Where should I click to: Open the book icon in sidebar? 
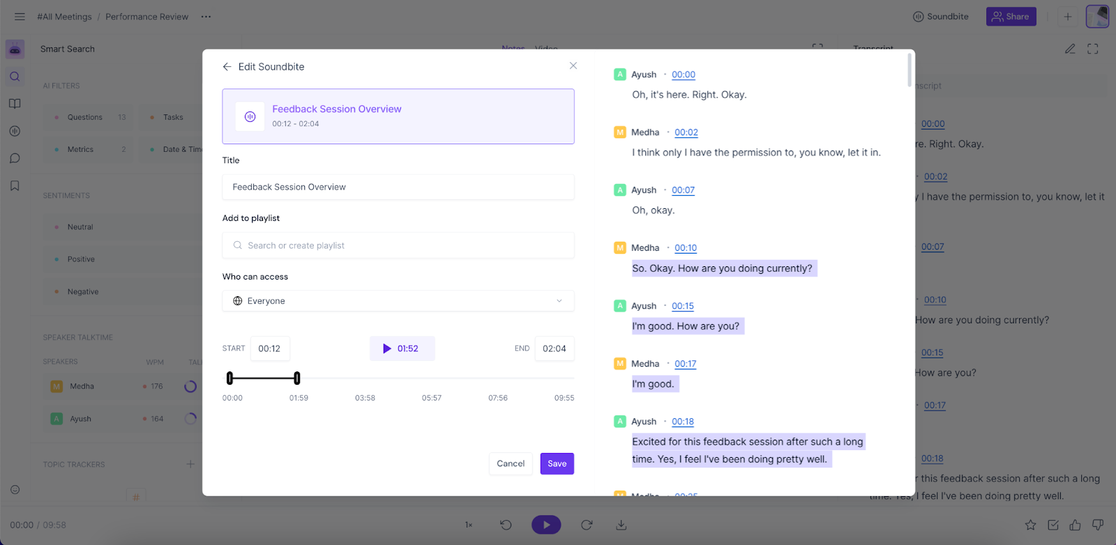15,104
